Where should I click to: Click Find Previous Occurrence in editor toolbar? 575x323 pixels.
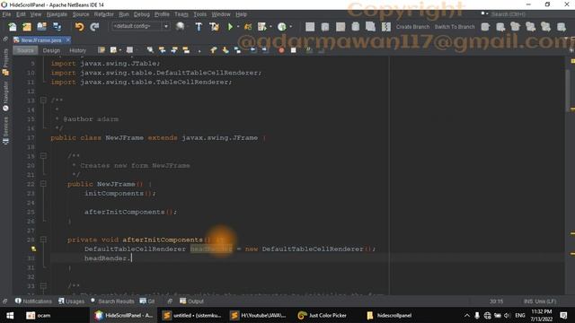coord(162,50)
